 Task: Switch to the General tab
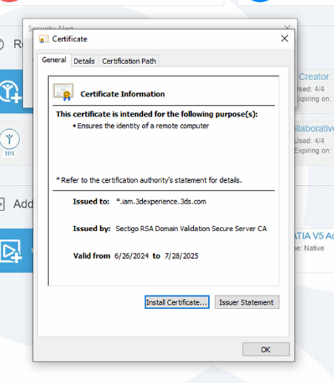(x=54, y=60)
